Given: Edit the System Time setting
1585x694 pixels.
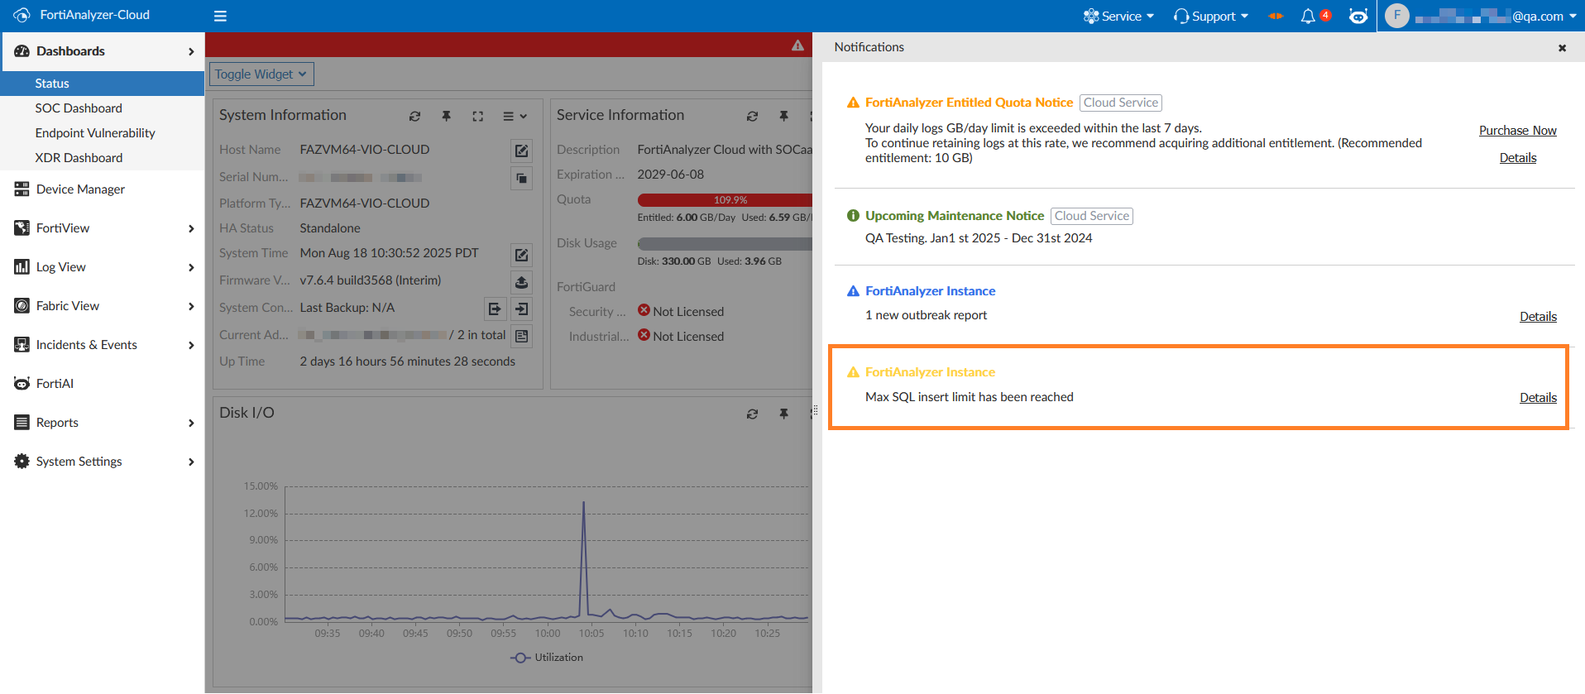Looking at the screenshot, I should pos(521,255).
